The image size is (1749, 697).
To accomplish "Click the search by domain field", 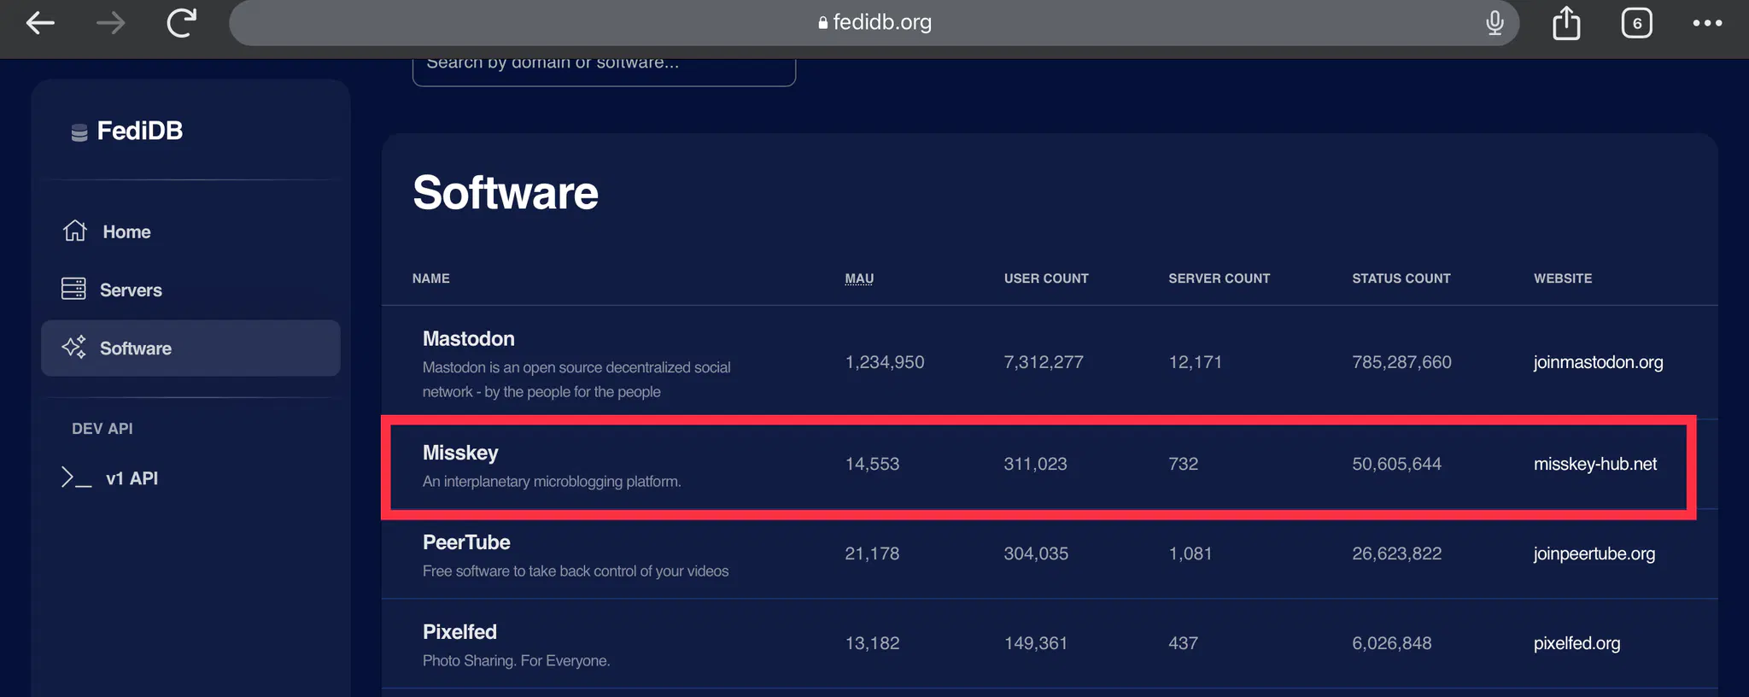I will (603, 67).
